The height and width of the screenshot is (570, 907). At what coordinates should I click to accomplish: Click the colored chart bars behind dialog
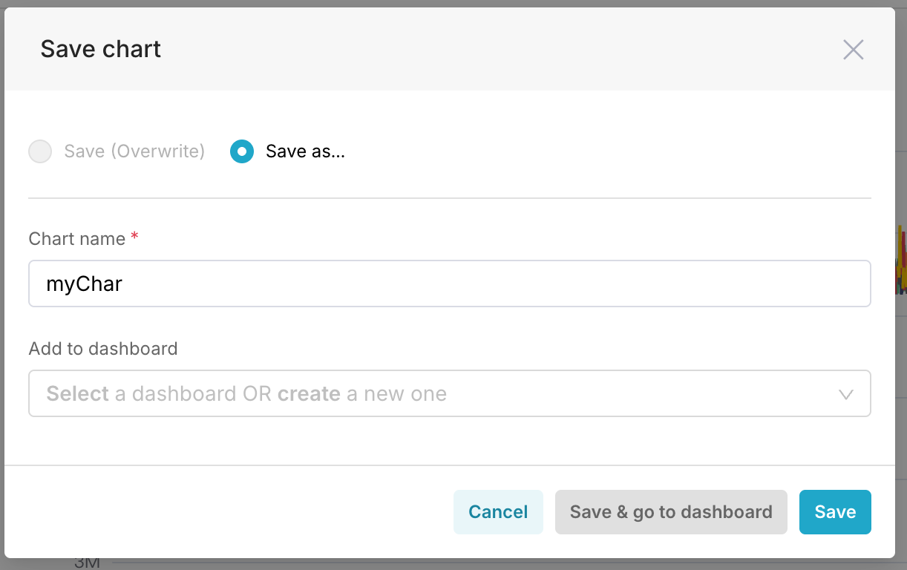[902, 267]
